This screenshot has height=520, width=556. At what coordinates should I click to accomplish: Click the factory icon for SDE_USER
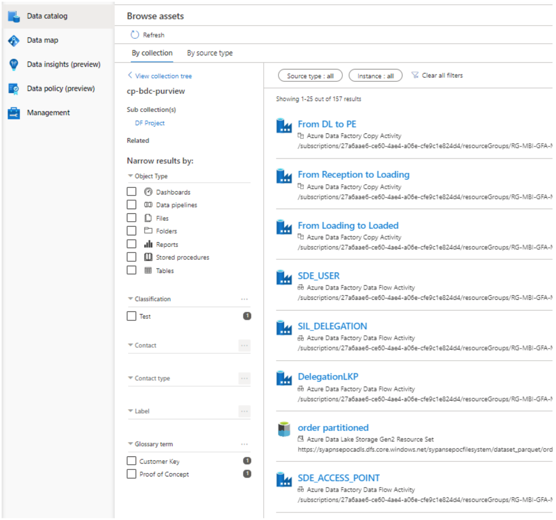click(284, 277)
